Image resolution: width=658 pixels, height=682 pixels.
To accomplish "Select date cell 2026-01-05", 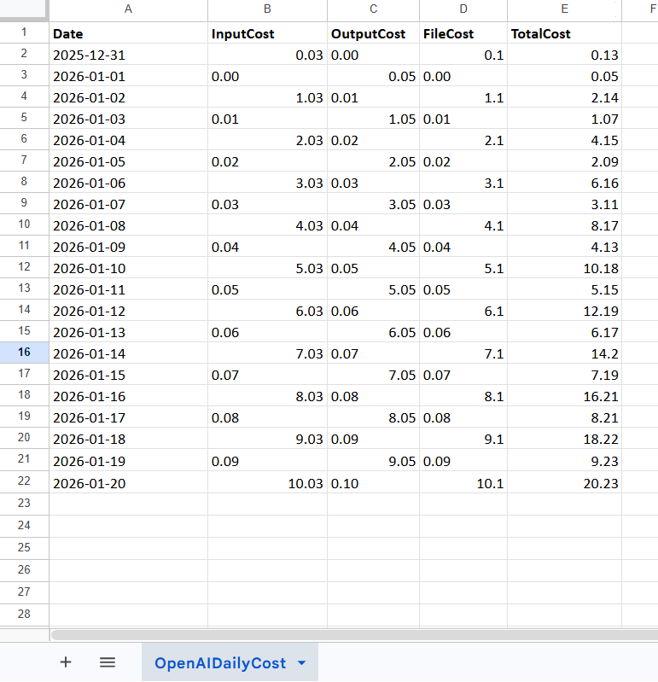I will click(x=128, y=161).
